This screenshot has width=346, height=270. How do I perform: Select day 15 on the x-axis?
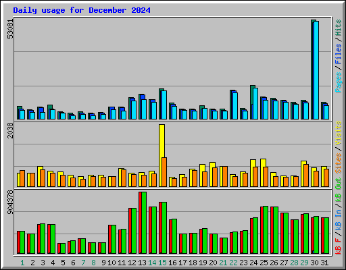click(x=162, y=263)
